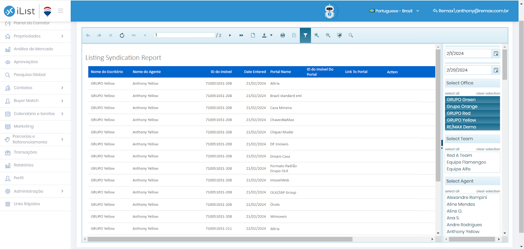This screenshot has width=524, height=250.
Task: Select Red A Team in team list
Action: [x=472, y=155]
